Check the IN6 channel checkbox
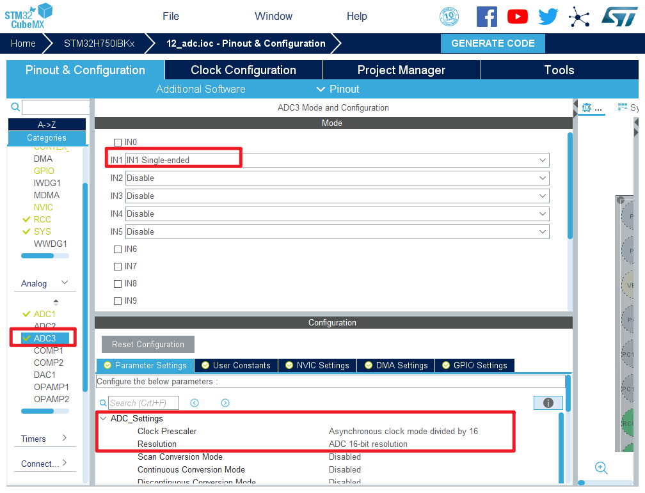The image size is (645, 493). [x=117, y=249]
